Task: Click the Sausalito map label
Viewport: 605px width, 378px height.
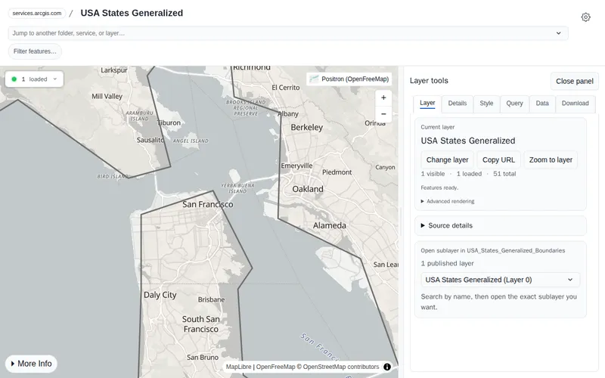Action: pos(150,140)
